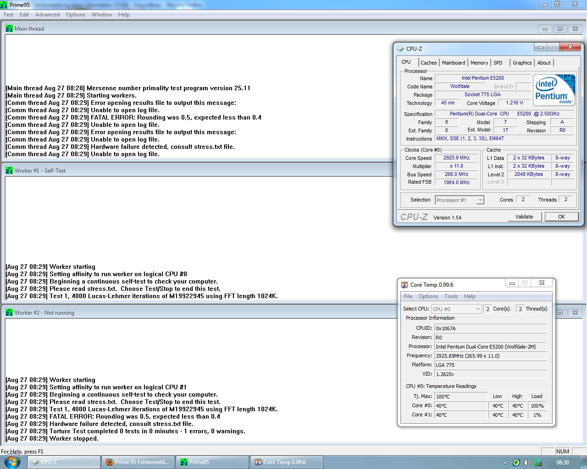Click the NUM indicator in status bar
Image resolution: width=587 pixels, height=469 pixels.
(x=563, y=451)
